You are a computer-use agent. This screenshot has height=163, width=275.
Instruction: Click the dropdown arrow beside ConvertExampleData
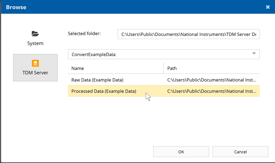(x=254, y=54)
